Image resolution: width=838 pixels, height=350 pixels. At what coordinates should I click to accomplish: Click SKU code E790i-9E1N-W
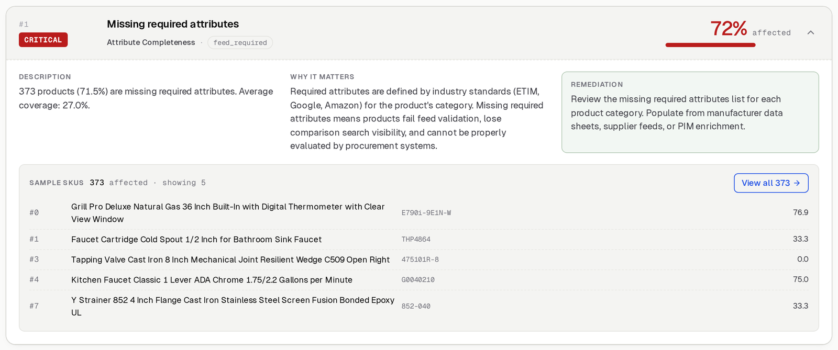[x=426, y=213]
